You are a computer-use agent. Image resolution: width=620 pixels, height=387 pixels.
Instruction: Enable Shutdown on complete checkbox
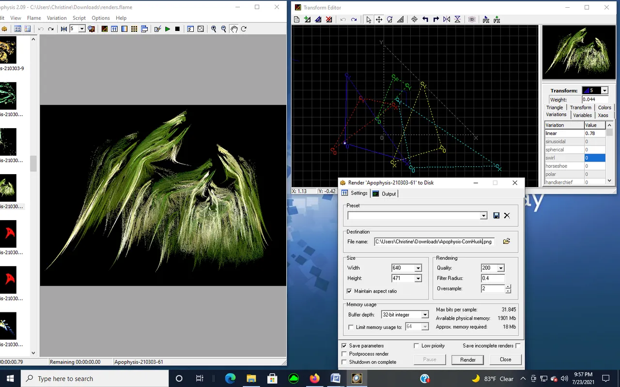point(344,362)
